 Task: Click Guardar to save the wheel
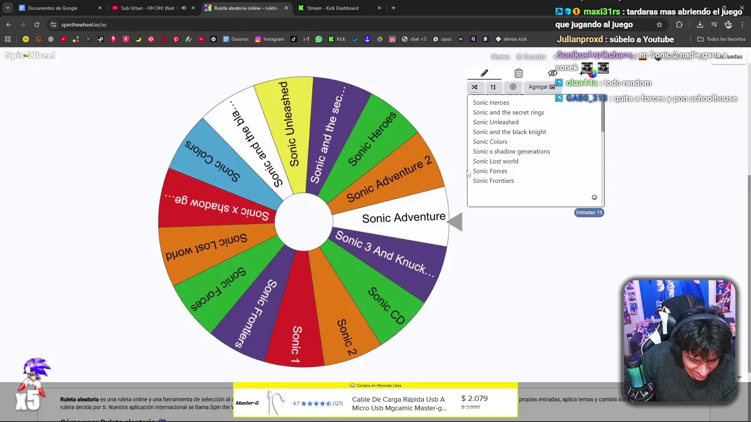click(x=531, y=56)
